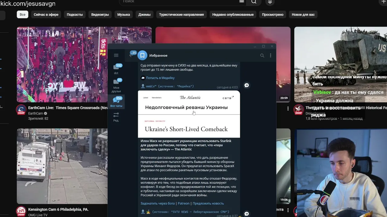Open the Избранное bookmark avatar in Telegram header

(142, 55)
